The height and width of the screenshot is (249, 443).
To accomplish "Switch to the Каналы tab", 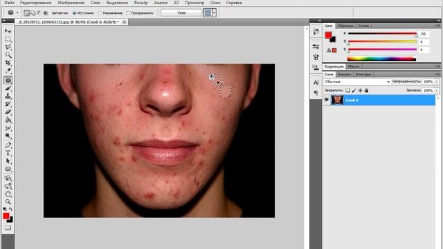I will pyautogui.click(x=345, y=75).
